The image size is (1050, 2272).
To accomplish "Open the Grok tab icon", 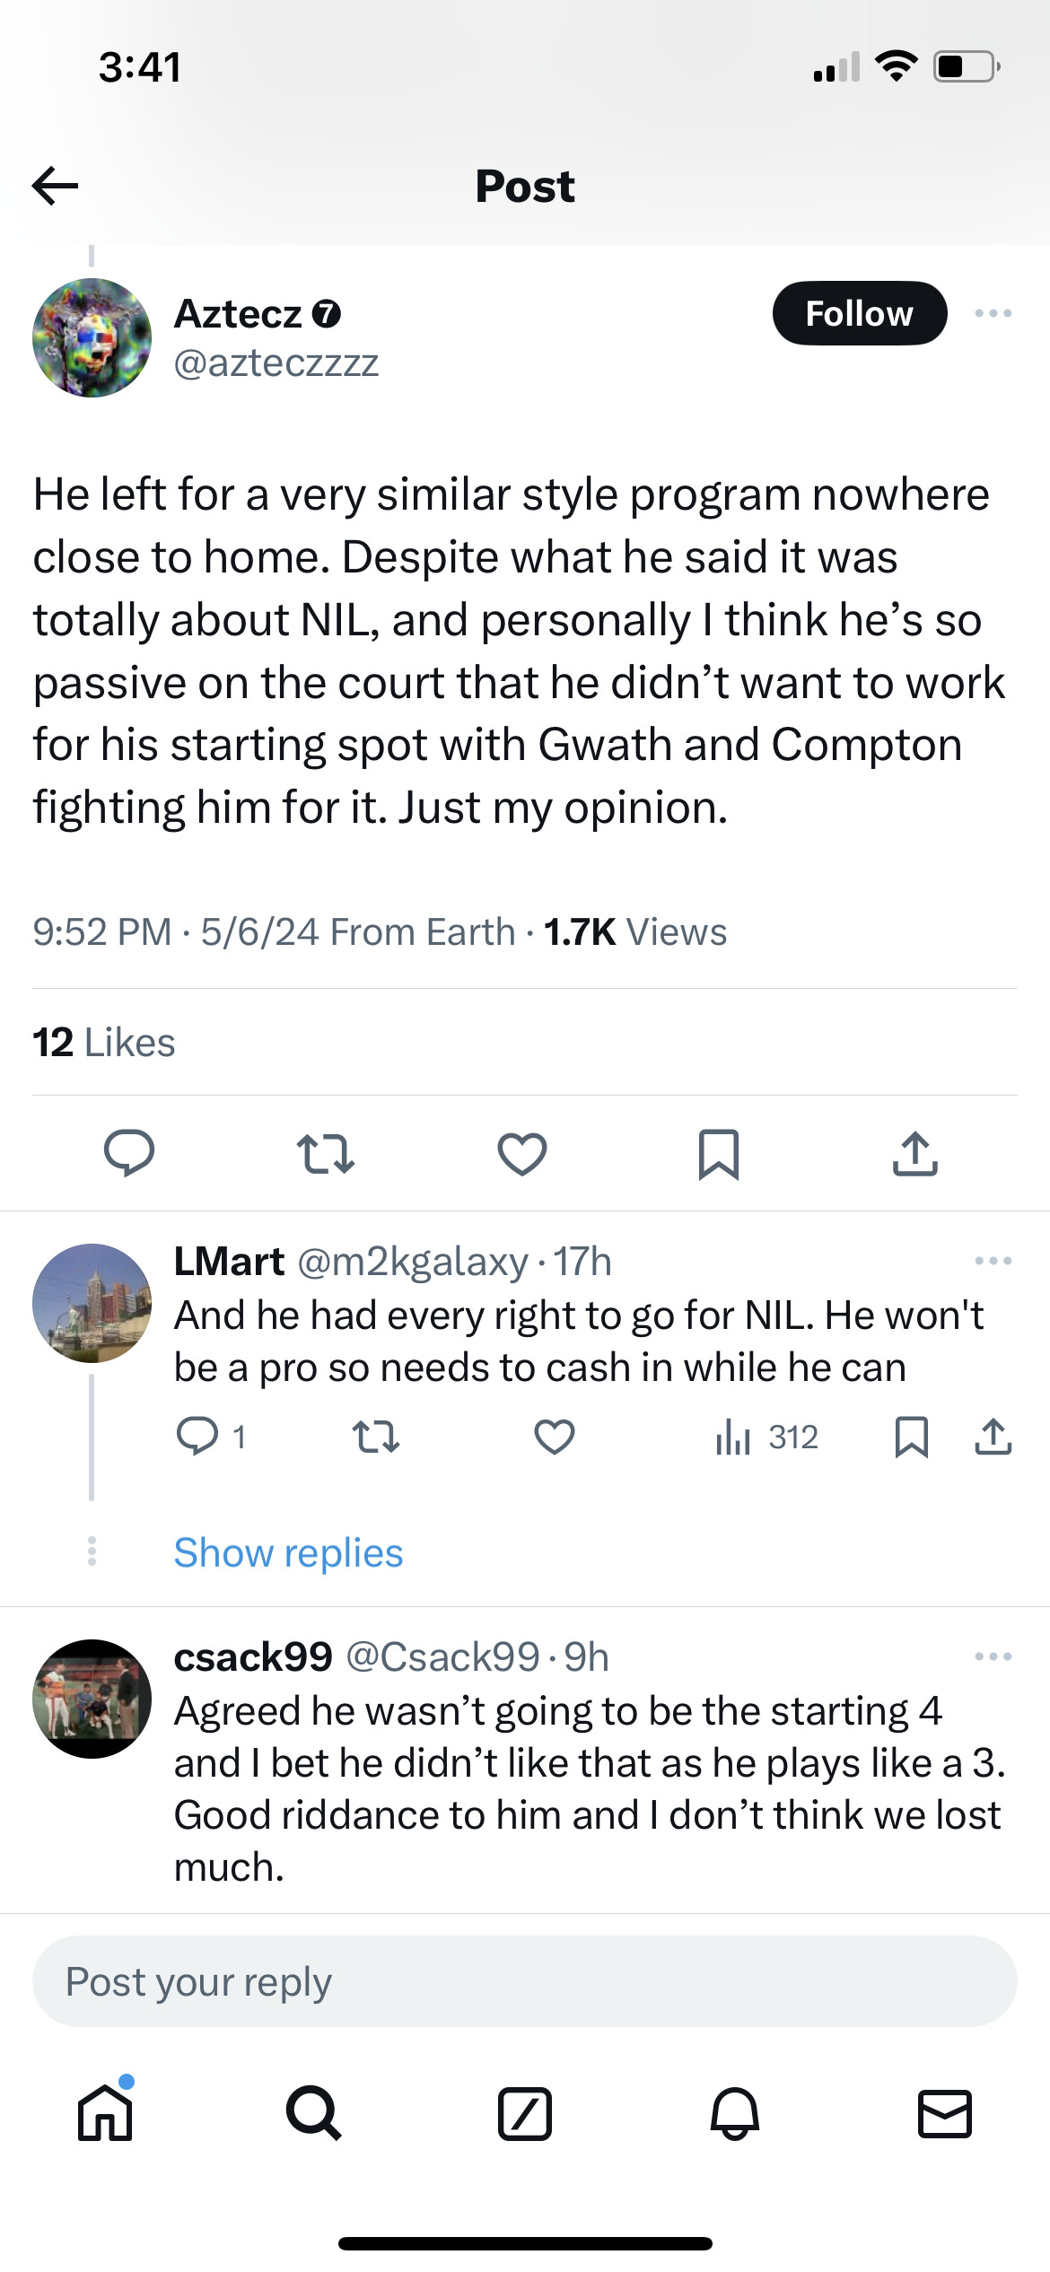I will click(x=525, y=2113).
